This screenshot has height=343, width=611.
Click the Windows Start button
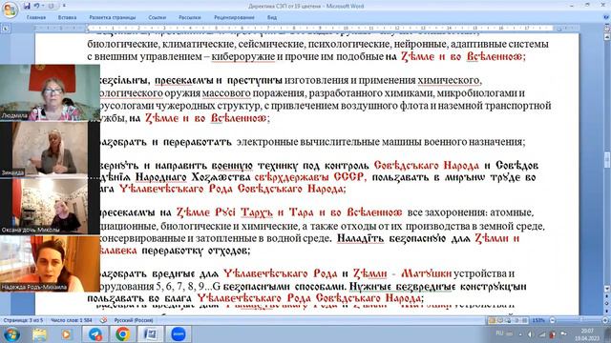(11, 334)
